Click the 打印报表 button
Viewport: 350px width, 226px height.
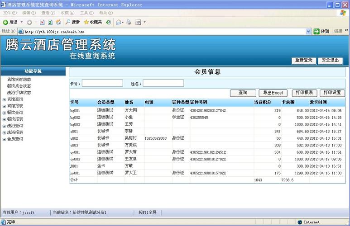click(x=304, y=93)
